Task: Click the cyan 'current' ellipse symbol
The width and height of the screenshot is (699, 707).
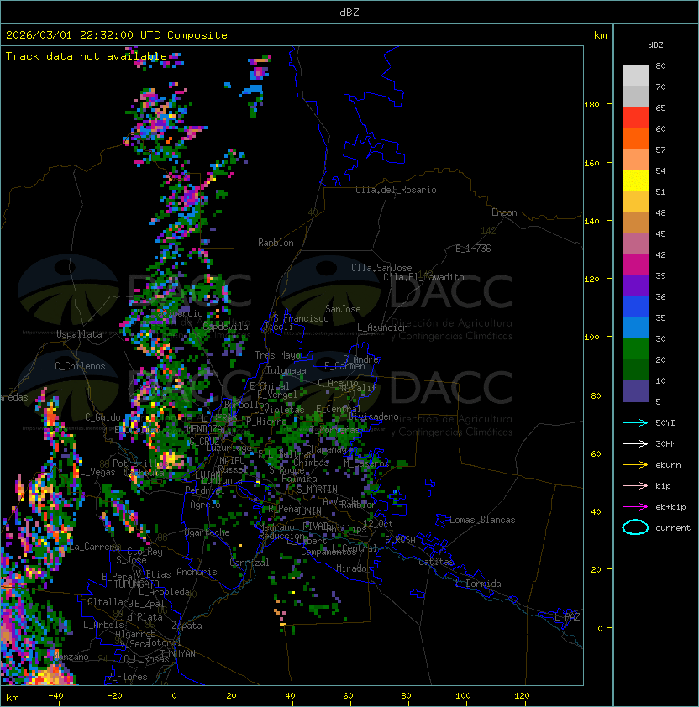Action: 635,527
